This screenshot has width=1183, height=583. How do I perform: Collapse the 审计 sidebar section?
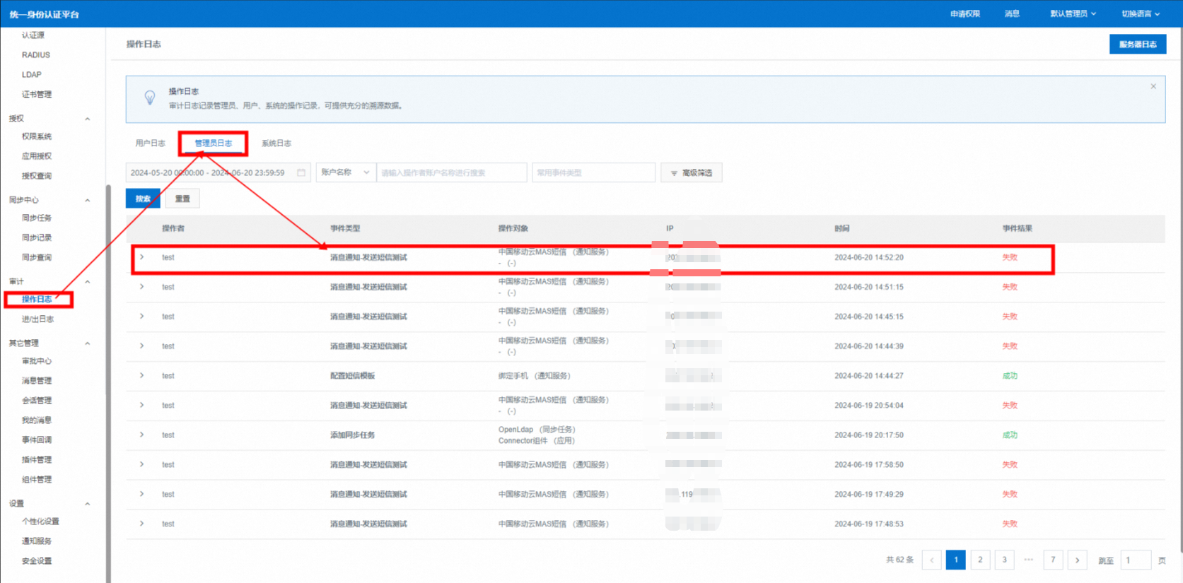[x=88, y=281]
